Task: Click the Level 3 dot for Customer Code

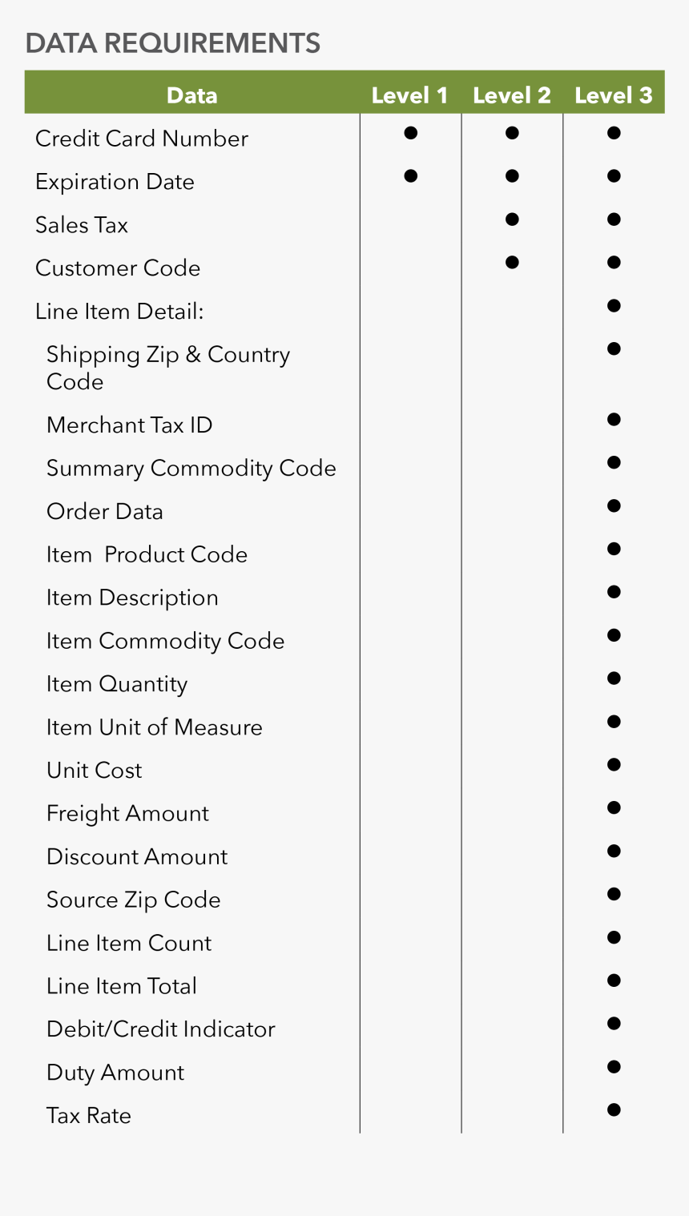Action: (x=614, y=263)
